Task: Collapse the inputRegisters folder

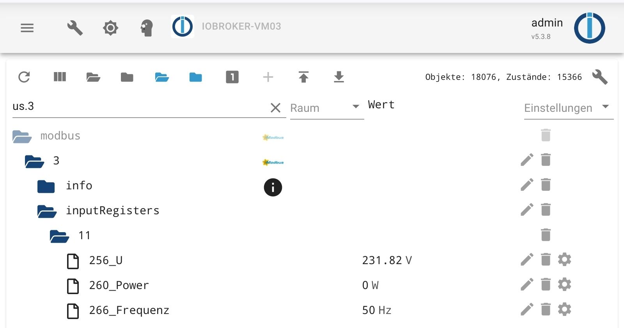Action: click(x=47, y=211)
